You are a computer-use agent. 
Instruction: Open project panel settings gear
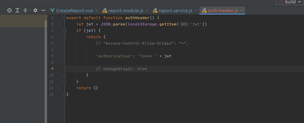click(x=35, y=10)
